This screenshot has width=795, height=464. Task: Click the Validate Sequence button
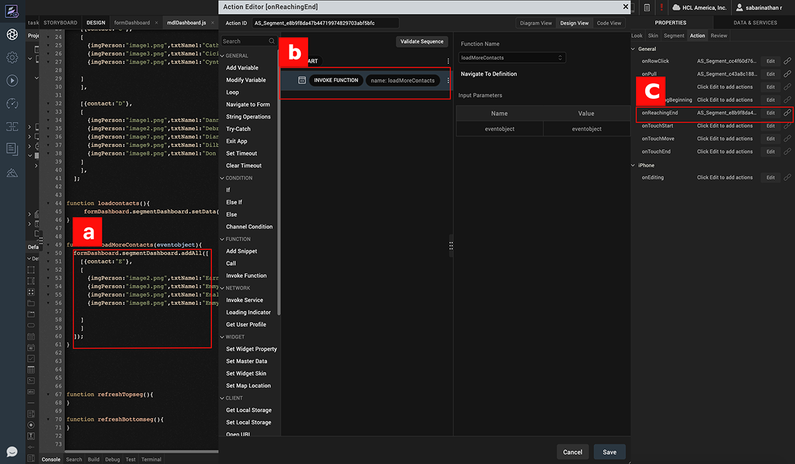[422, 42]
